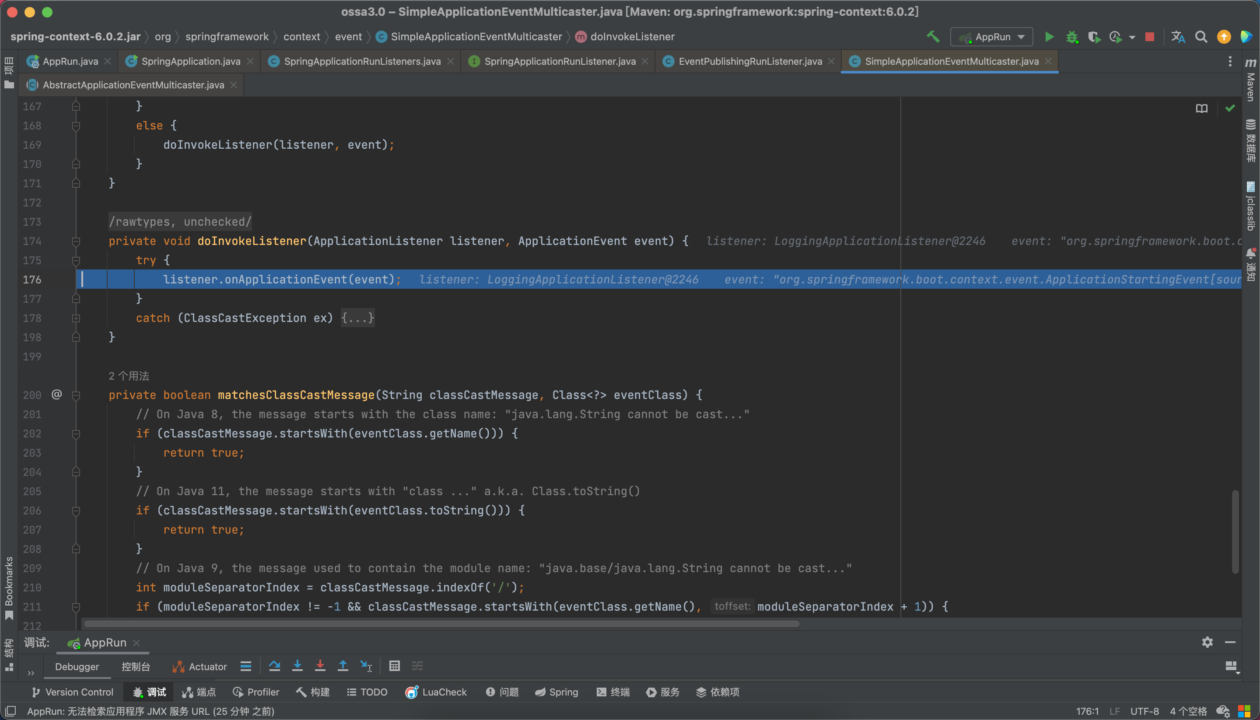Open editor tabs more-options menu
This screenshot has width=1260, height=720.
pyautogui.click(x=1230, y=61)
